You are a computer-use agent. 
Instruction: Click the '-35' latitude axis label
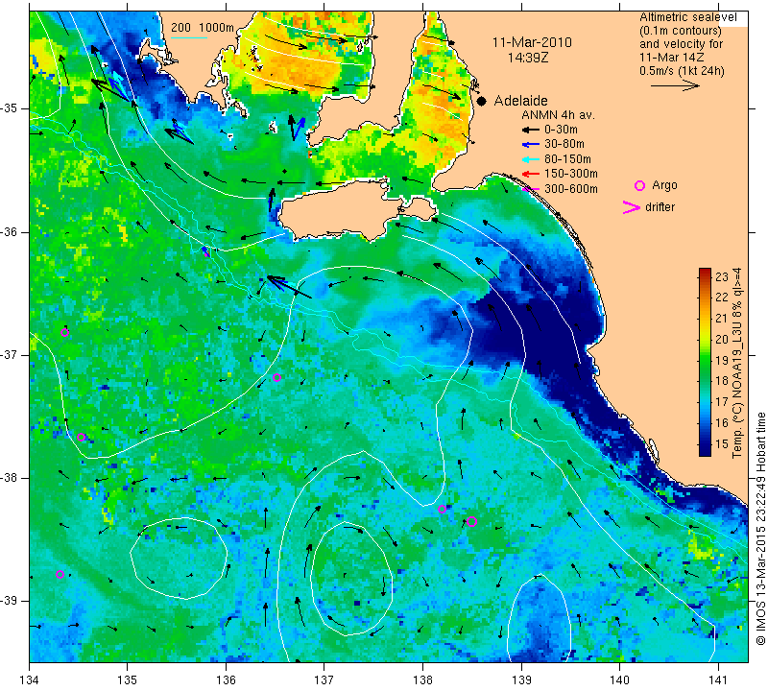[x=10, y=108]
